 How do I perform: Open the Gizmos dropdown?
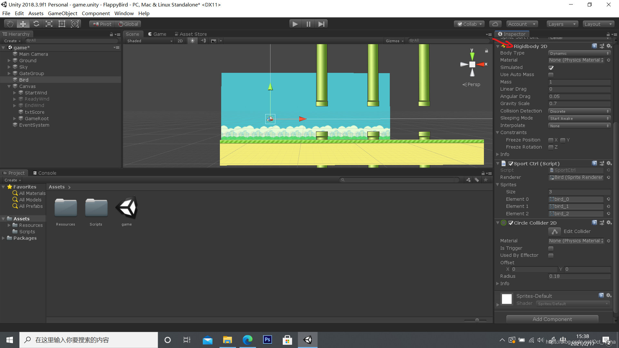[395, 41]
